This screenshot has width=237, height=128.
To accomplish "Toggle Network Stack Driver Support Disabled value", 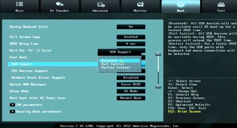I will [x=131, y=78].
